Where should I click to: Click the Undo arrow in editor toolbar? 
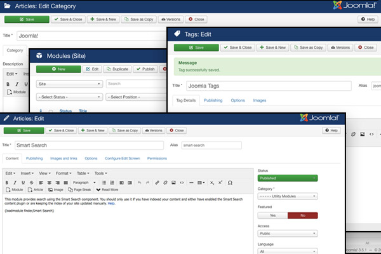click(x=140, y=182)
